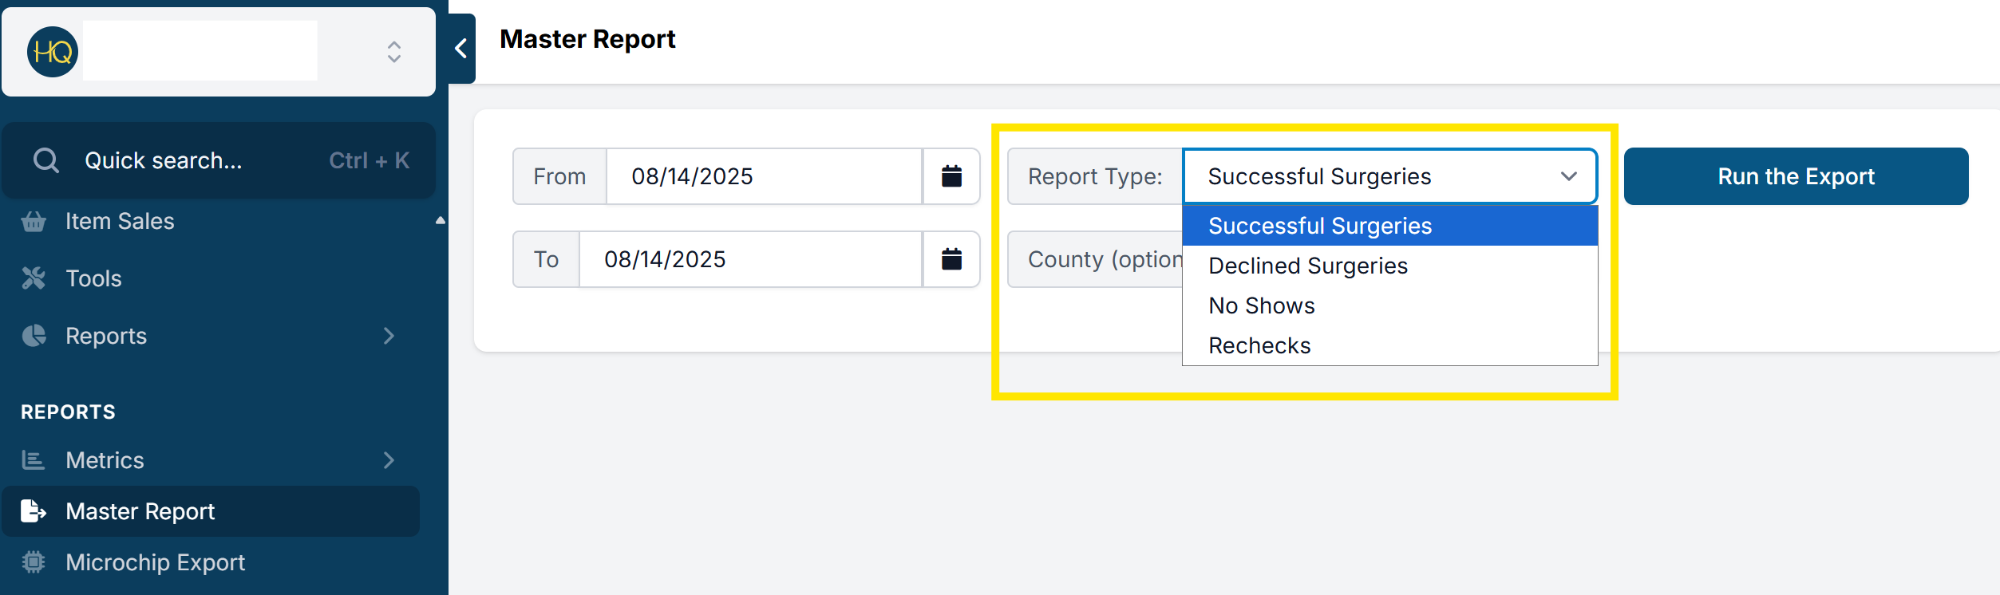Expand the organization switcher arrows
Viewport: 2000px width, 595px height.
tap(394, 52)
